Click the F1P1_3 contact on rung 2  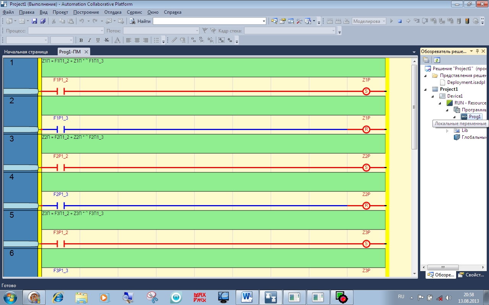pyautogui.click(x=61, y=130)
